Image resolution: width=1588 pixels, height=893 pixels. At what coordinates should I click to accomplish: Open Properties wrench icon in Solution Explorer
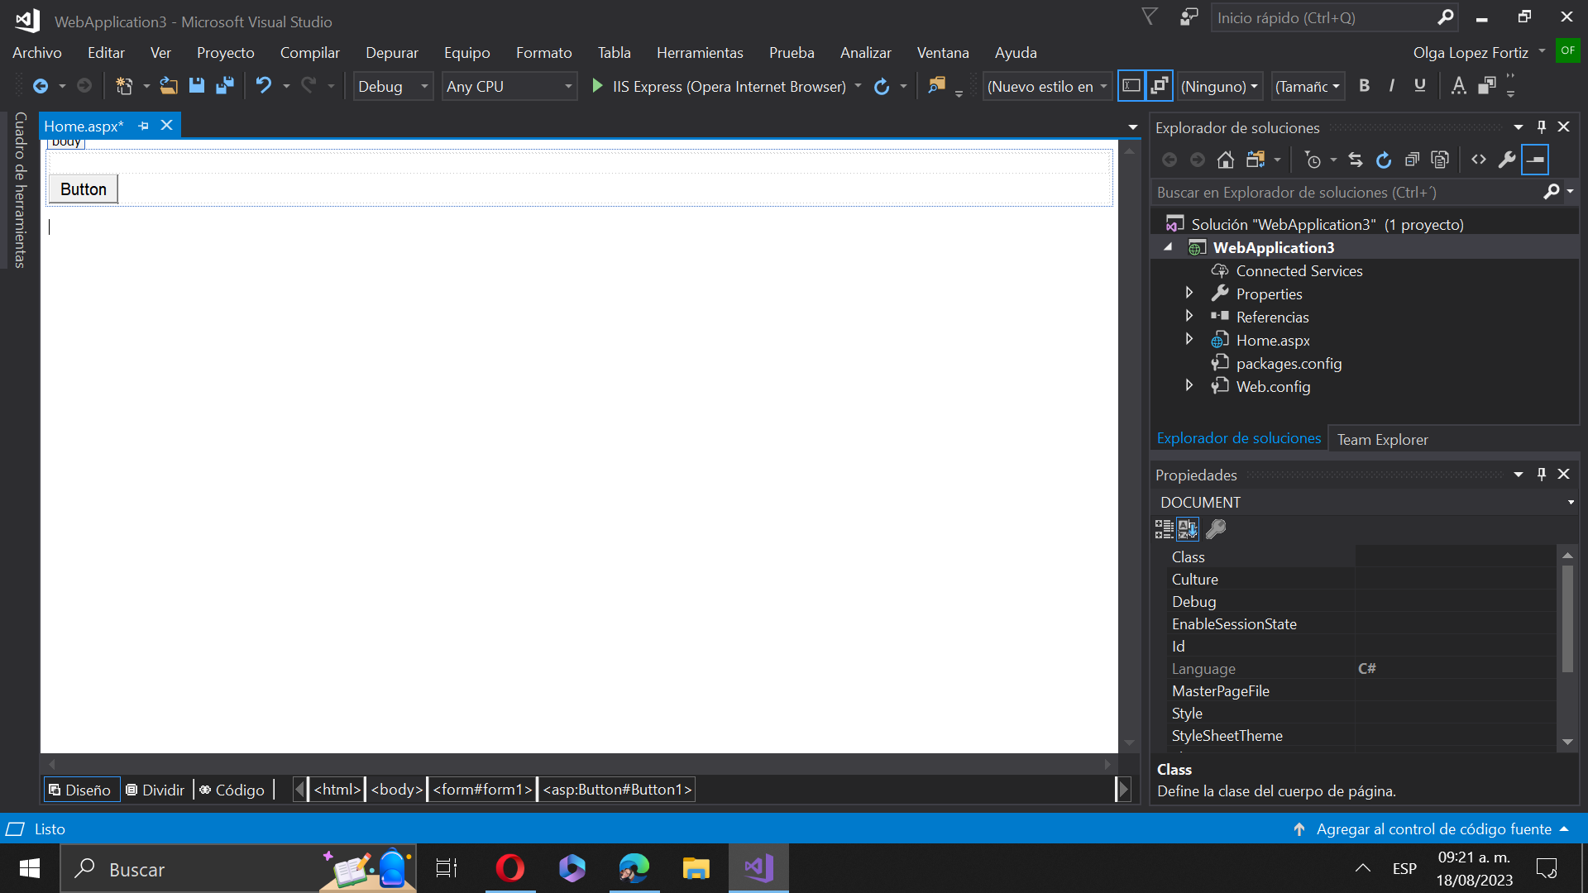pos(1507,160)
